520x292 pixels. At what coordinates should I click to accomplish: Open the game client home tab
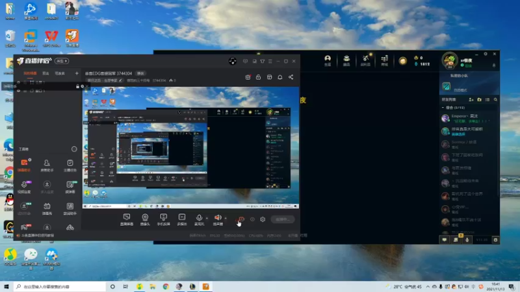(x=327, y=60)
